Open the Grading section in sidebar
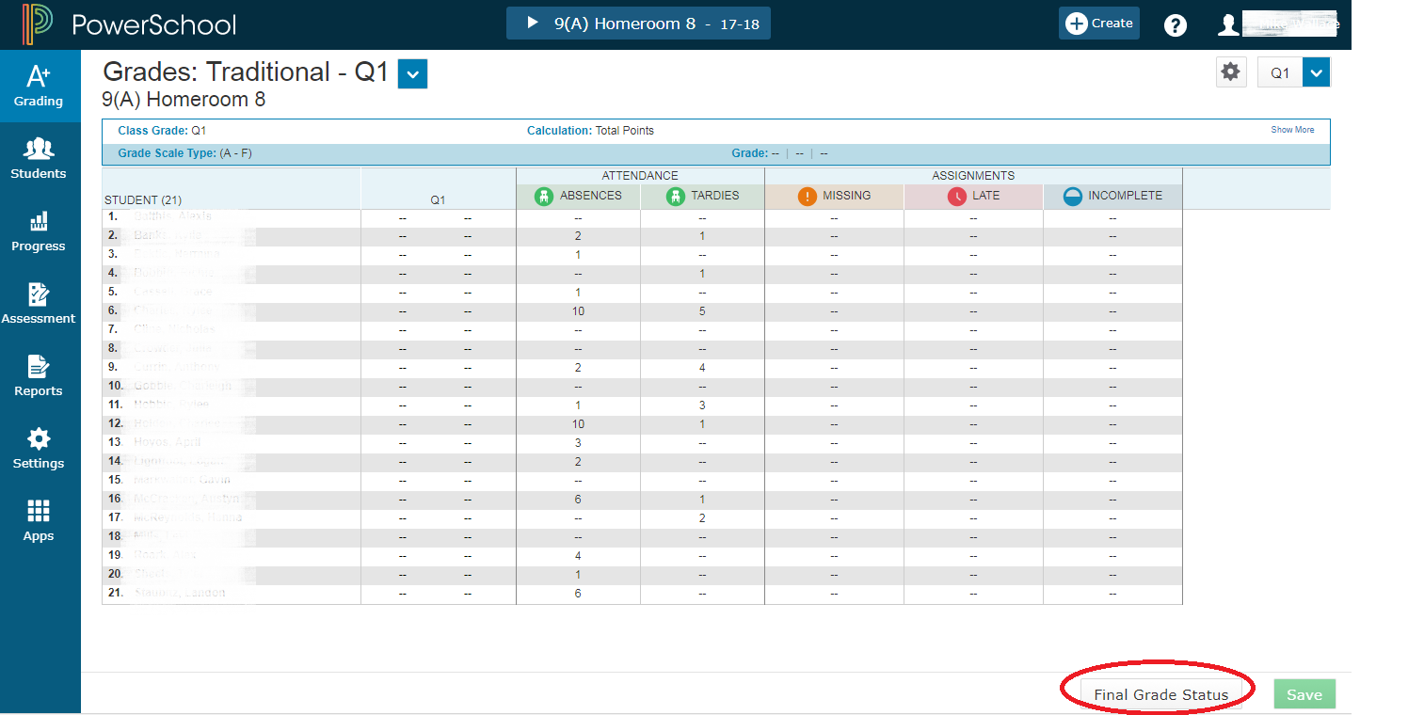The image size is (1408, 715). point(39,86)
